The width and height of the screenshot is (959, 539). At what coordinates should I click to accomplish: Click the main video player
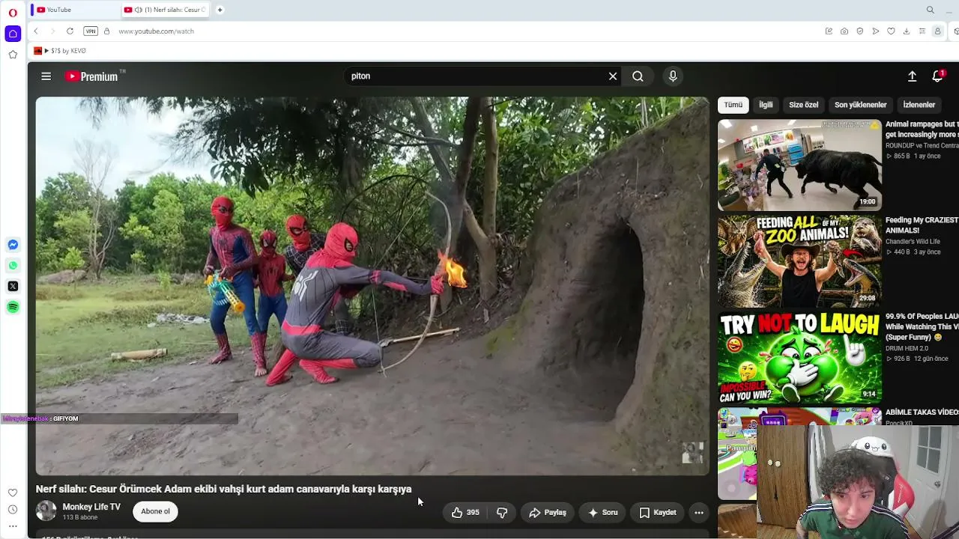click(x=372, y=286)
